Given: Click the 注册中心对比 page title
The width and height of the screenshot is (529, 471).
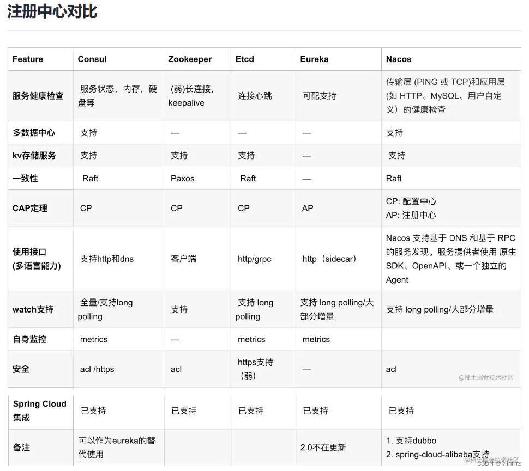Looking at the screenshot, I should click(52, 12).
